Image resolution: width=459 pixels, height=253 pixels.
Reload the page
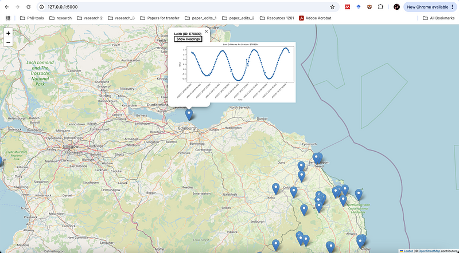[29, 7]
